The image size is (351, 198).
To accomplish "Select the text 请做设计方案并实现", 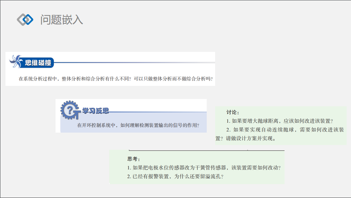I will (252, 138).
